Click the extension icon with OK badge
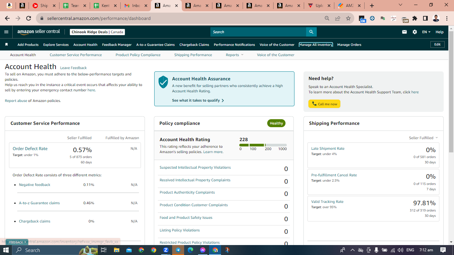This screenshot has height=255, width=454. click(x=362, y=19)
